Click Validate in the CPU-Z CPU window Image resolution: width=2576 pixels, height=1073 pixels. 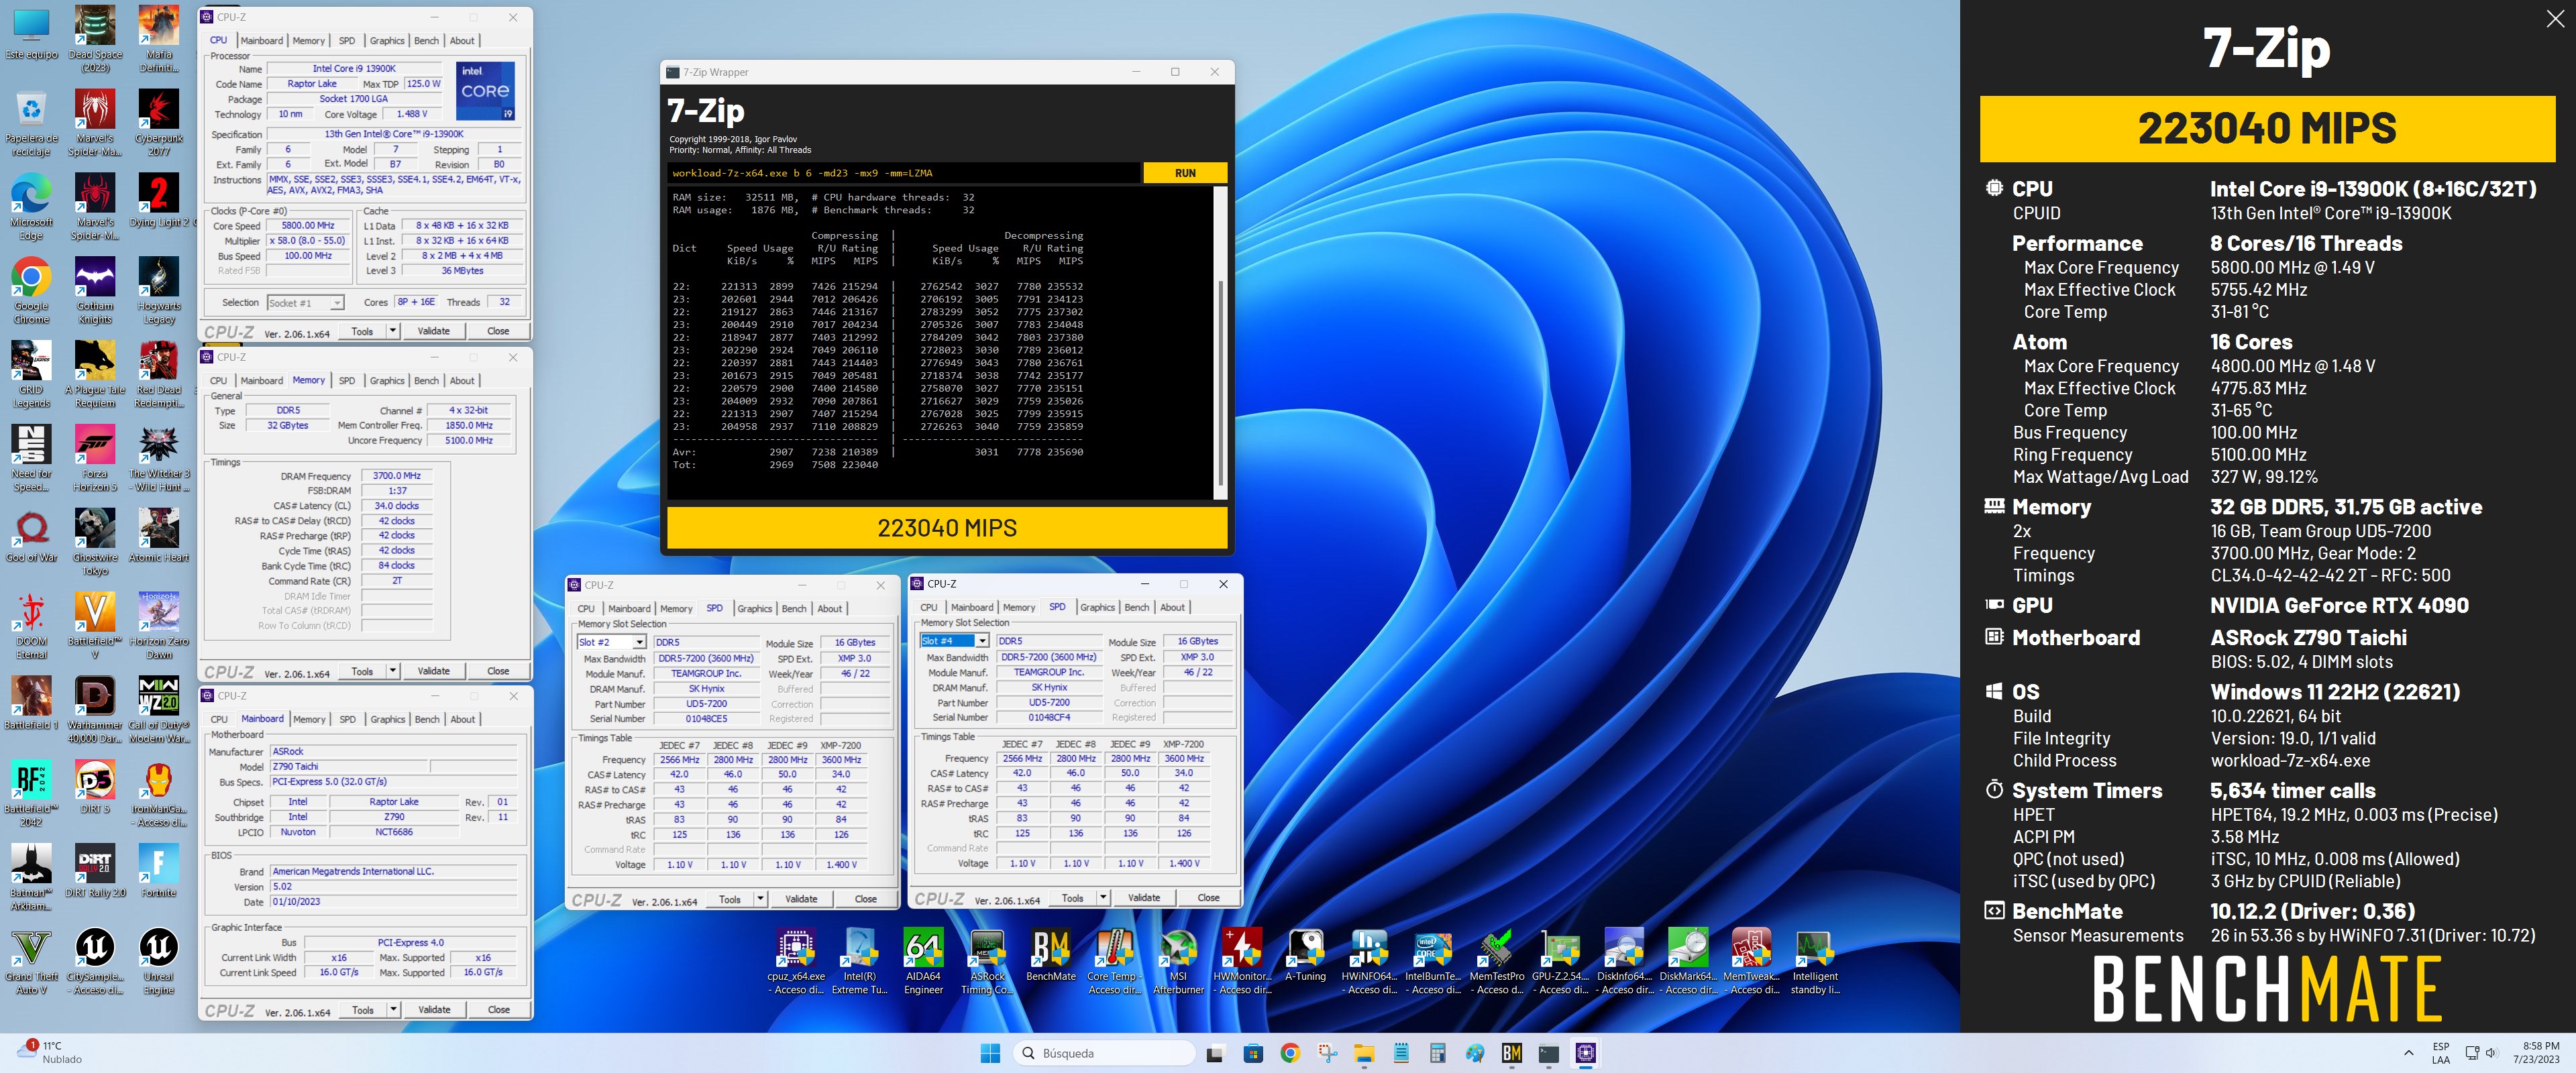[x=433, y=331]
